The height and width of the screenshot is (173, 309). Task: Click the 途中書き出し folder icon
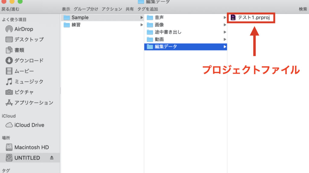[150, 32]
